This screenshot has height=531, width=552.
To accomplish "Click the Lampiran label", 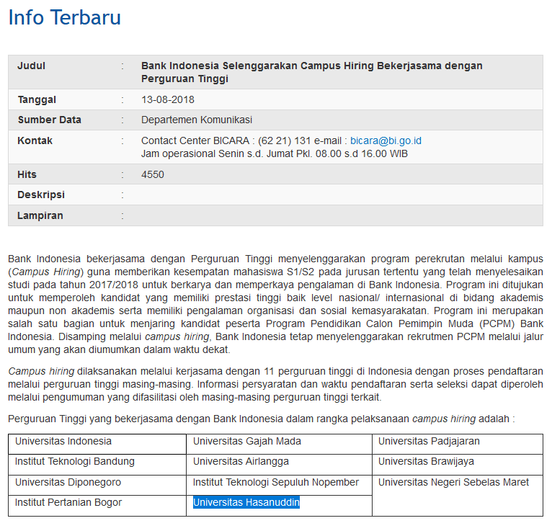I will (40, 215).
